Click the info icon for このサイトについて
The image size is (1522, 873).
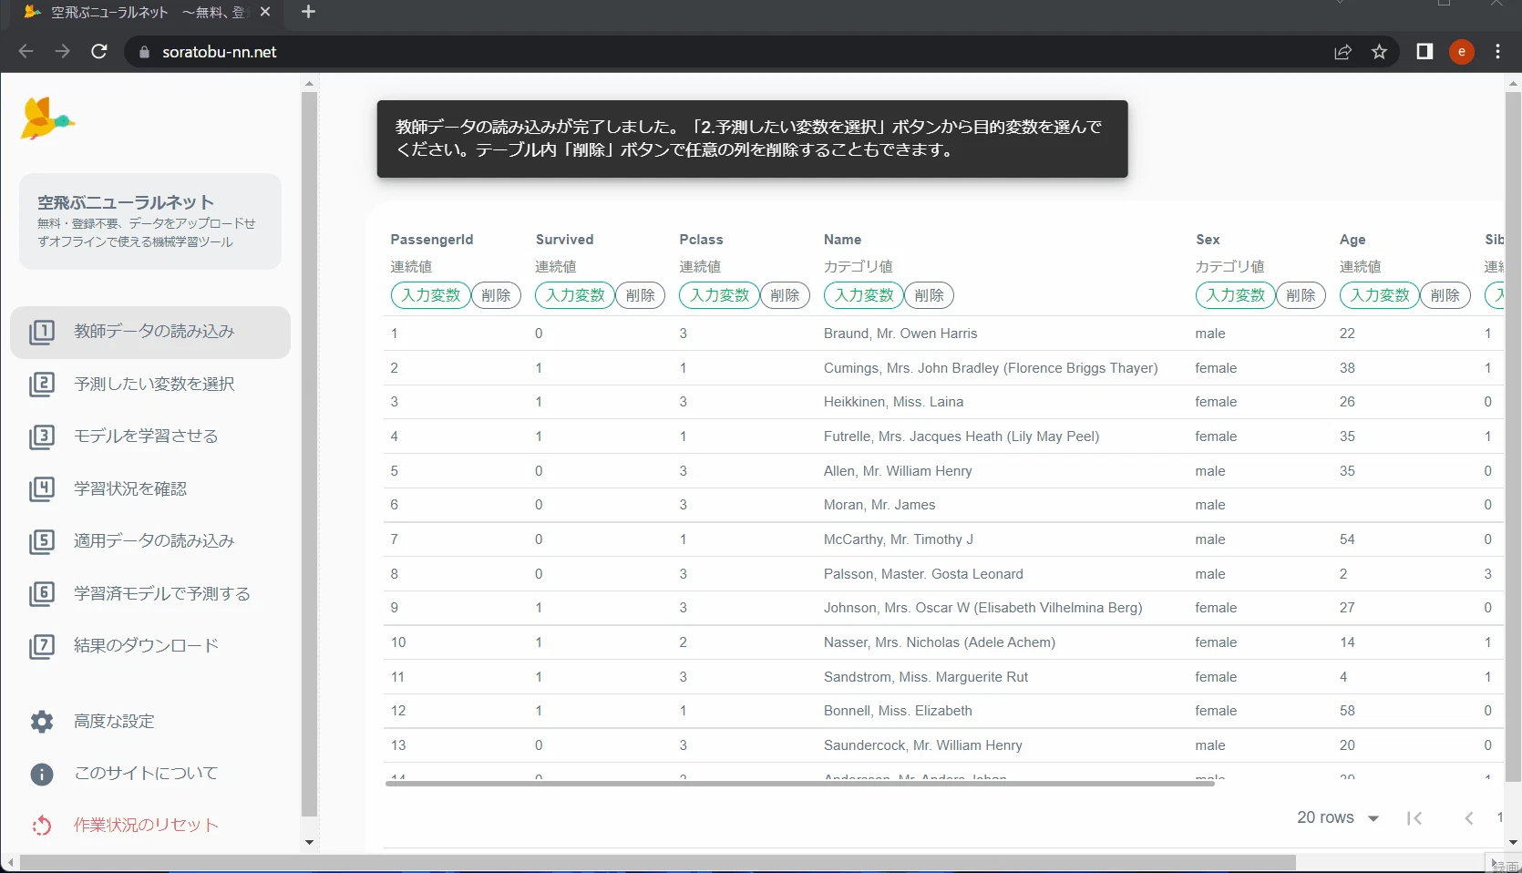tap(42, 774)
